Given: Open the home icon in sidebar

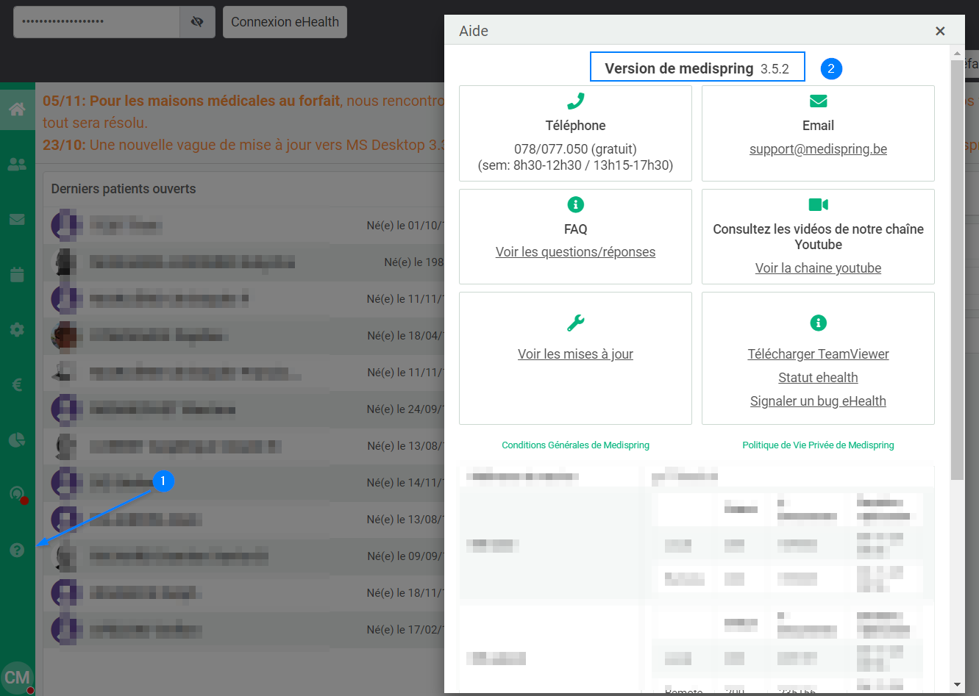Looking at the screenshot, I should tap(17, 110).
